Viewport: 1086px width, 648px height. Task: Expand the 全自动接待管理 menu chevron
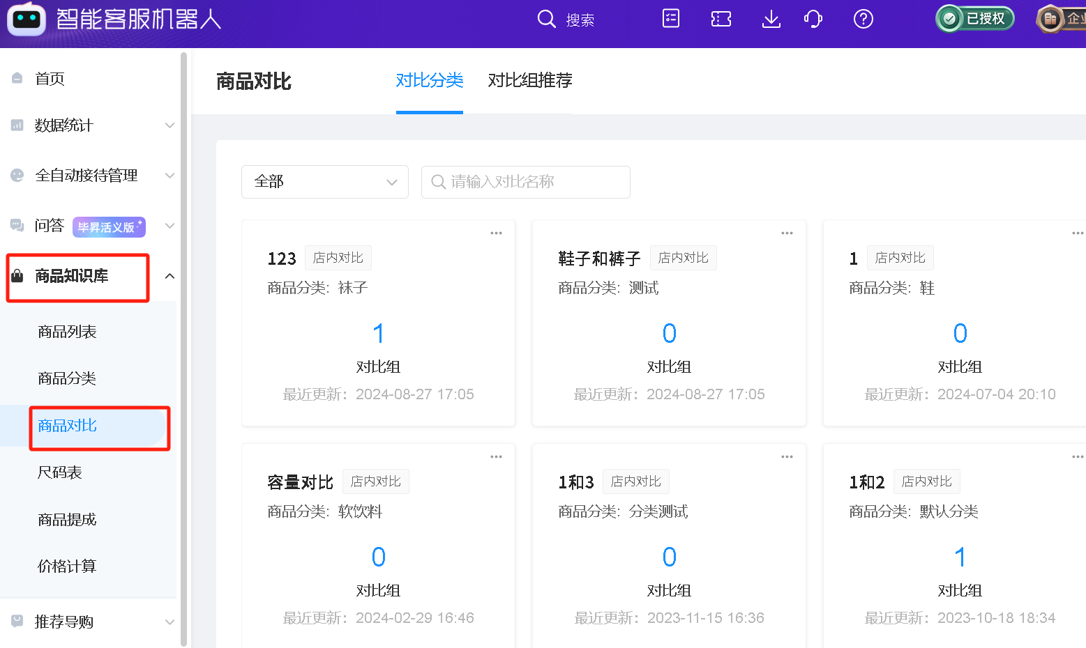tap(169, 176)
